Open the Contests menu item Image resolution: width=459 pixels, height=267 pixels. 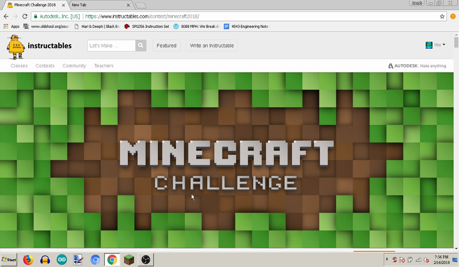(45, 66)
